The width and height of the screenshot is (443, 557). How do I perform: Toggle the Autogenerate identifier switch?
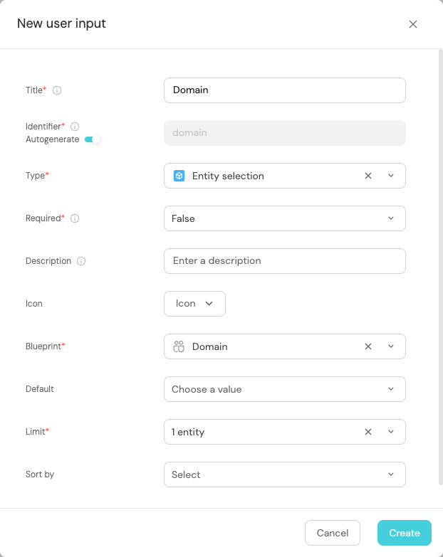click(93, 139)
